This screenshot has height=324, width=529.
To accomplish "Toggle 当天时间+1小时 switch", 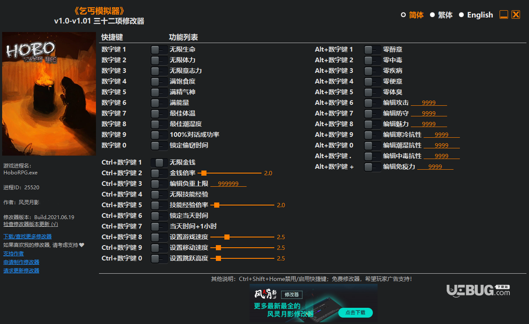I will [x=160, y=226].
